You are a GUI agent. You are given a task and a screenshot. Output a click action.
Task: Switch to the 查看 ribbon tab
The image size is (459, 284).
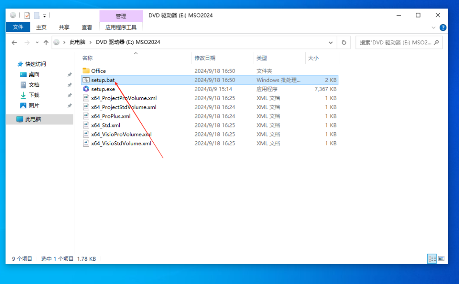(87, 27)
